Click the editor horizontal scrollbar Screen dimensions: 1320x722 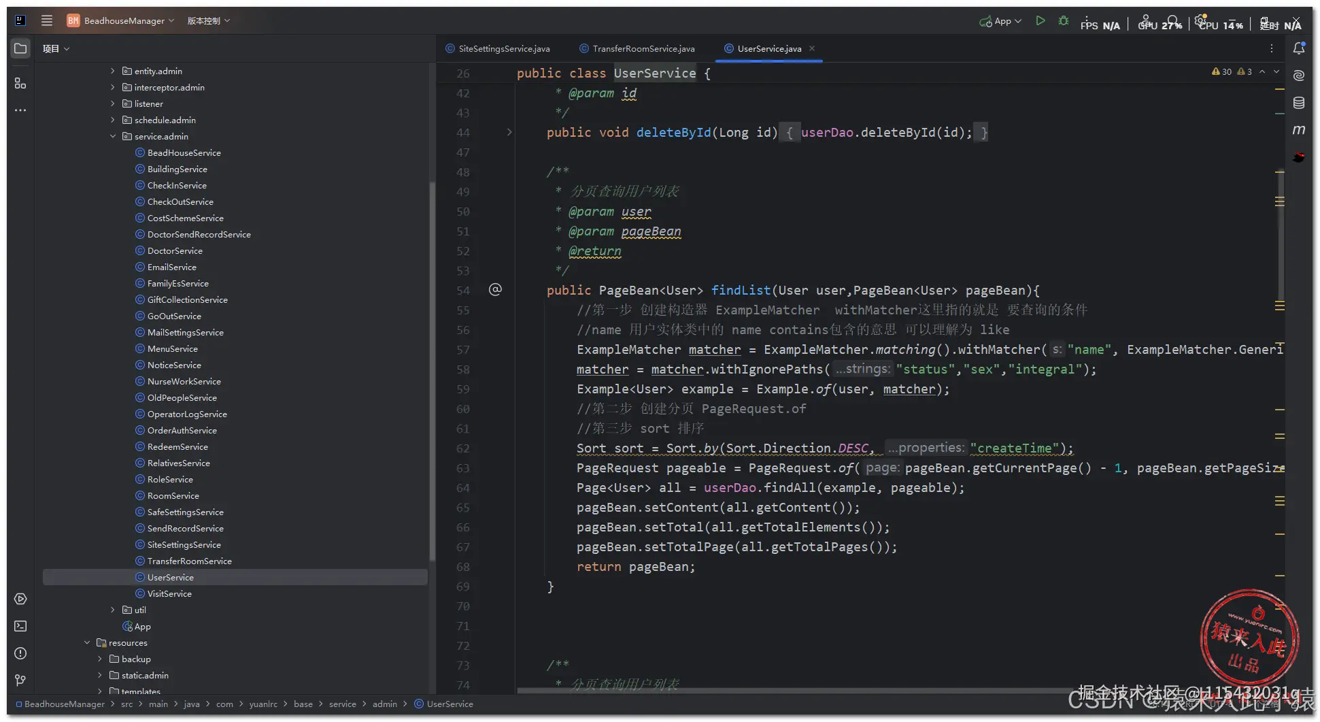(796, 690)
